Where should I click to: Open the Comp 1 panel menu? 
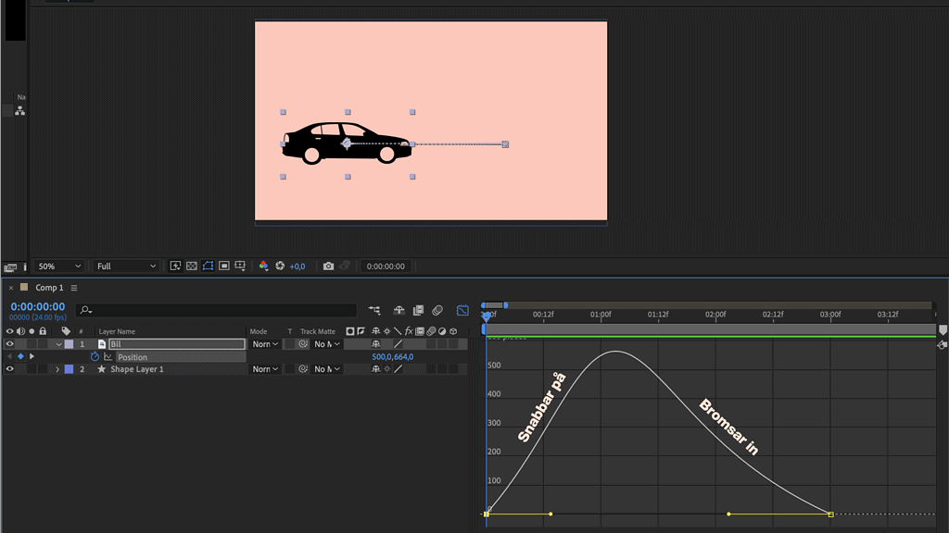point(74,288)
